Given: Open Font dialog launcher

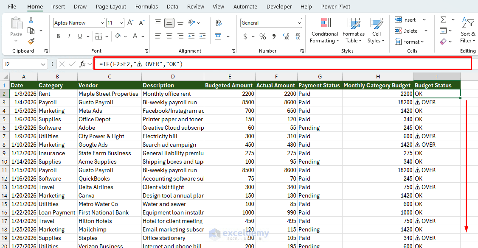Looking at the screenshot, I should tap(146, 51).
